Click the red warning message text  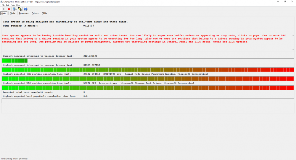coord(144,39)
